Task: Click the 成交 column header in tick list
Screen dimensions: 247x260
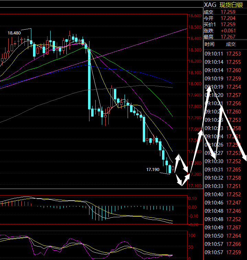Action: pyautogui.click(x=231, y=44)
